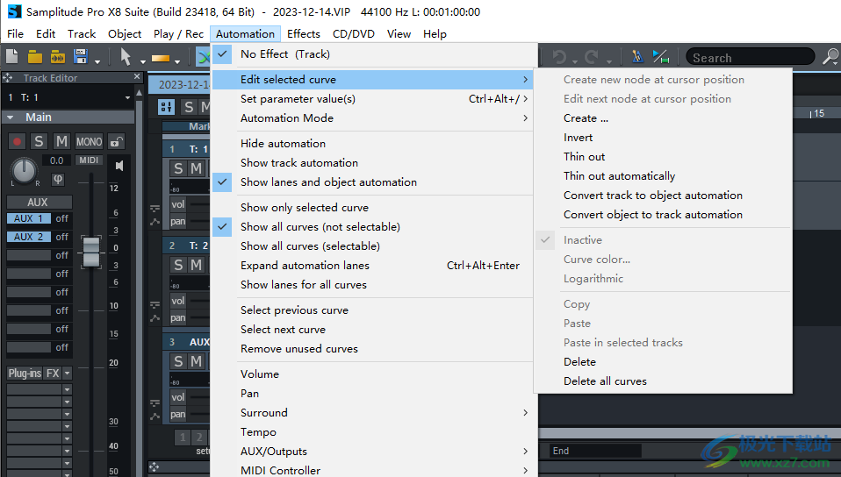Solo the AUX track 3
This screenshot has height=477, width=841.
pos(178,361)
